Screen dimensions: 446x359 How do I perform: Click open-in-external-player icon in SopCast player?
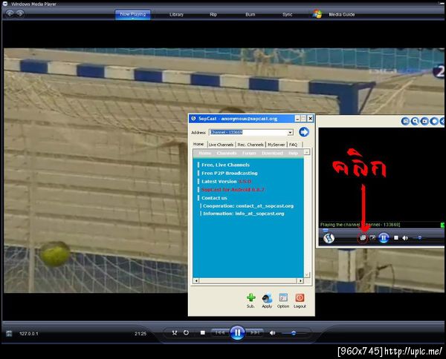pos(363,238)
